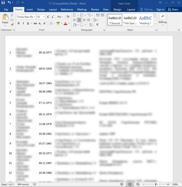Image resolution: width=182 pixels, height=187 pixels.
Task: Save the document with the floppy disk icon
Action: pos(3,3)
